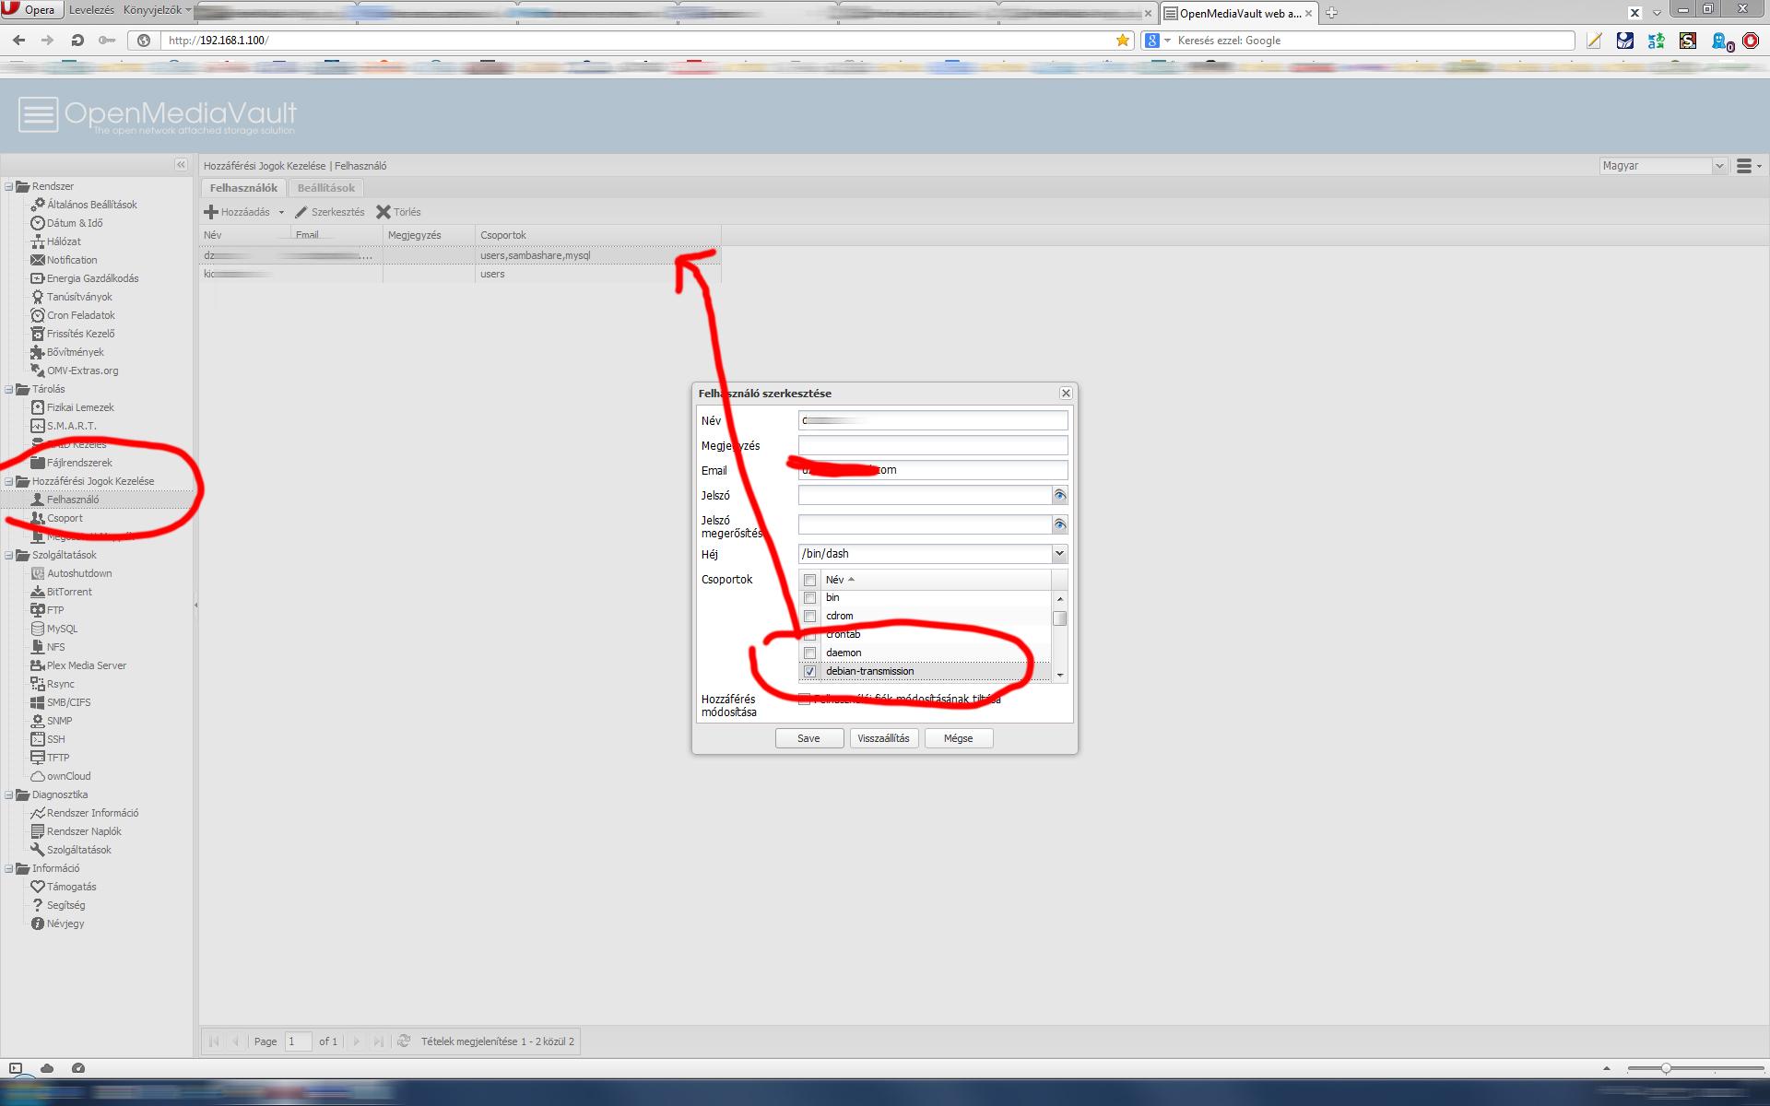The height and width of the screenshot is (1106, 1770).
Task: Click the Save button in dialog
Action: click(x=808, y=738)
